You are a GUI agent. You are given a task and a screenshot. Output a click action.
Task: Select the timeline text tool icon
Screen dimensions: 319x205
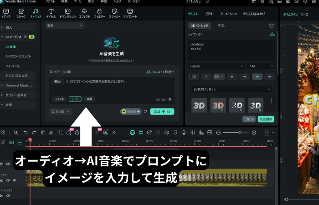click(60, 133)
